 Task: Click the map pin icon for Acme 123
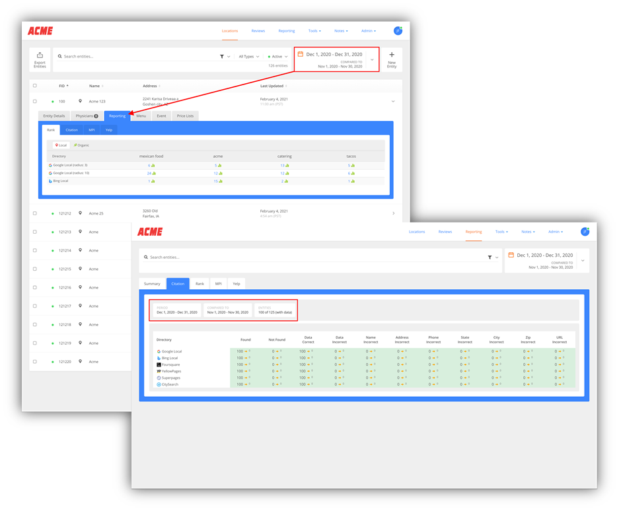tap(80, 101)
